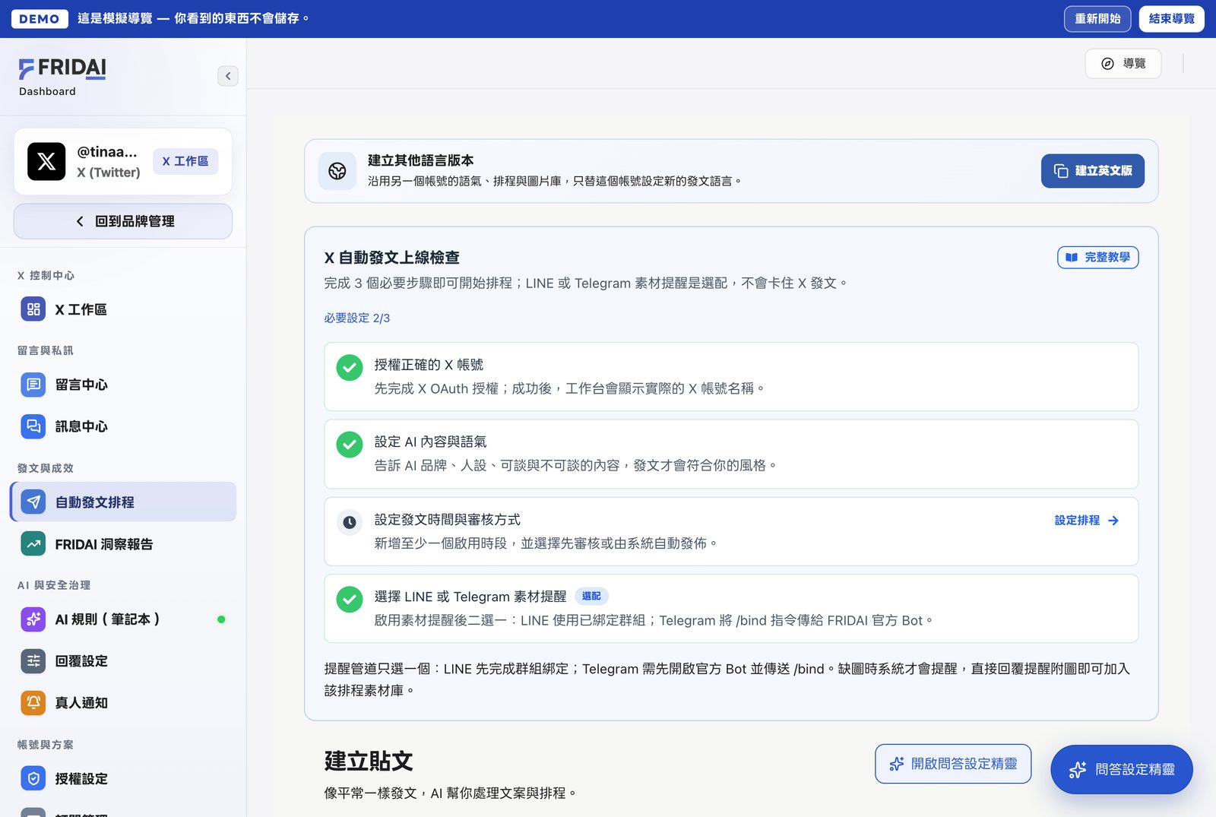Click the 洞察報告 trend chart icon

pos(33,544)
